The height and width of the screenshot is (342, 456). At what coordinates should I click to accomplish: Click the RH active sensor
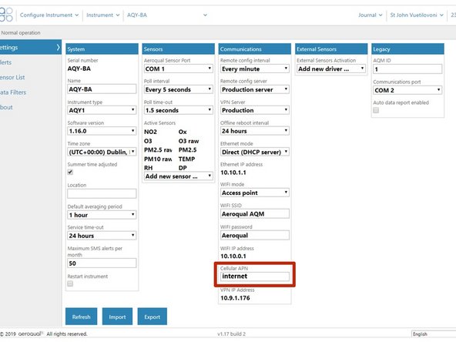[x=149, y=168]
